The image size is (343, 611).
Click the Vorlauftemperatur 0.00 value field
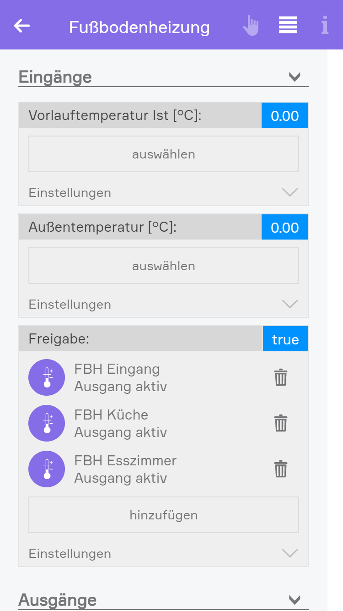tap(284, 115)
